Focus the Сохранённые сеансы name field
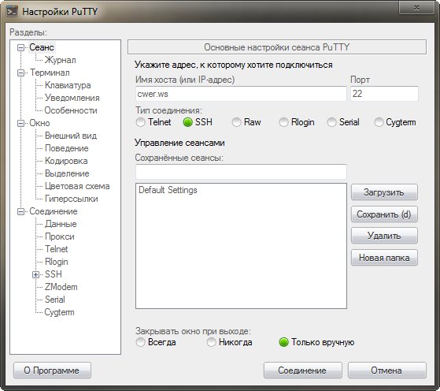The image size is (440, 391). 241,172
